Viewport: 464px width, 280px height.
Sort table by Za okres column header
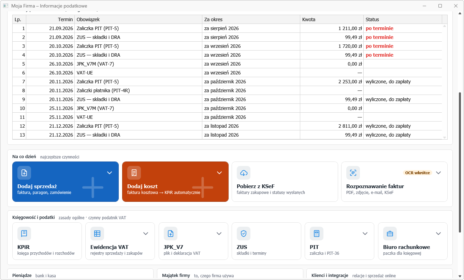tap(251, 19)
